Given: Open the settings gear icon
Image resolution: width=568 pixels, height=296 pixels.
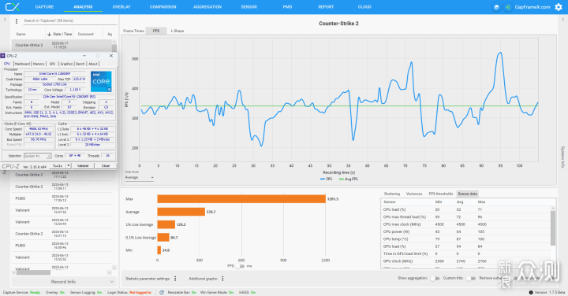Looking at the screenshot, I should pos(559,7).
